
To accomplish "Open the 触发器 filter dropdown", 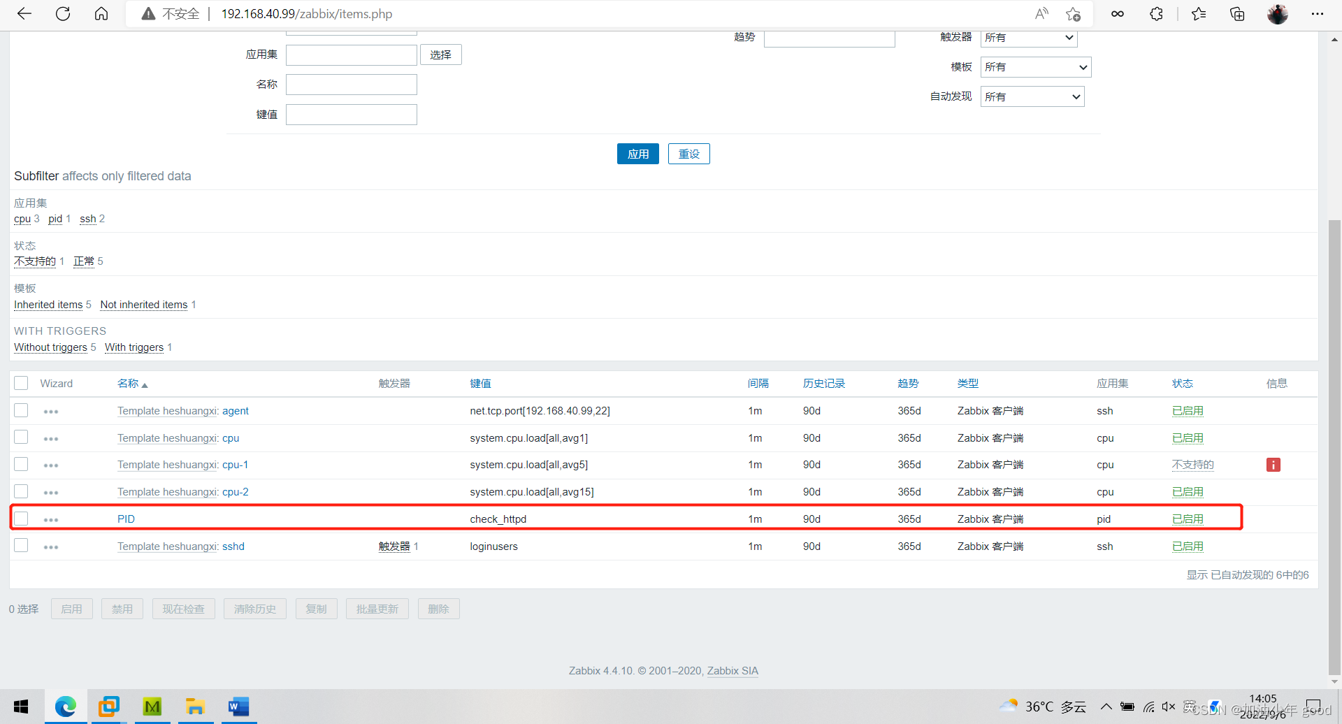I will pos(1029,38).
